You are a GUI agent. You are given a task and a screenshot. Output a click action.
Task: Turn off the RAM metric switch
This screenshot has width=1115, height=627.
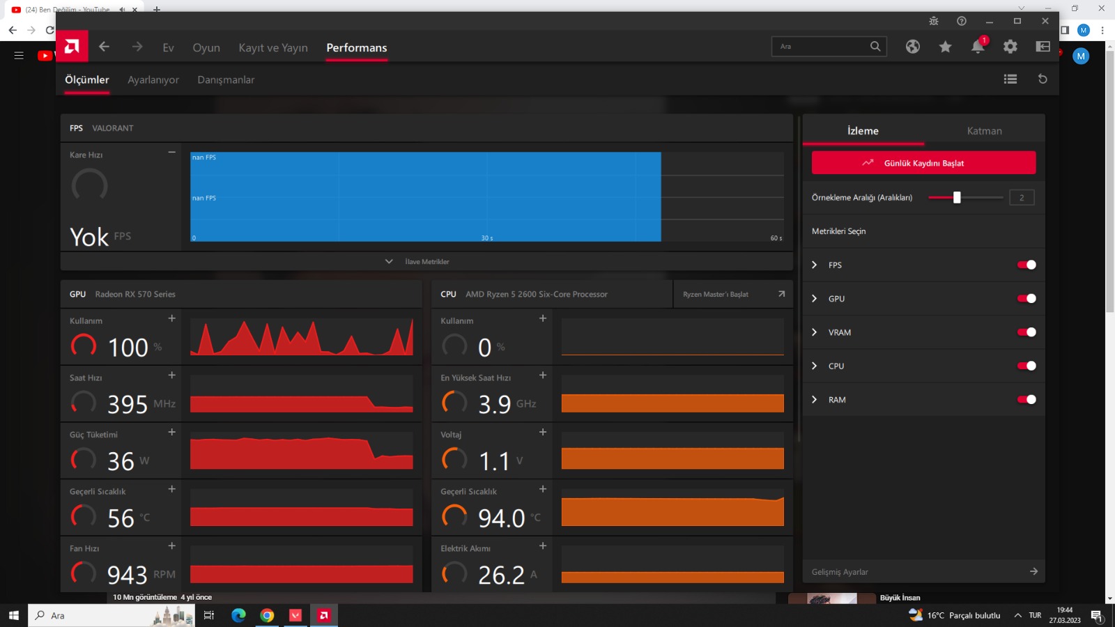tap(1026, 400)
